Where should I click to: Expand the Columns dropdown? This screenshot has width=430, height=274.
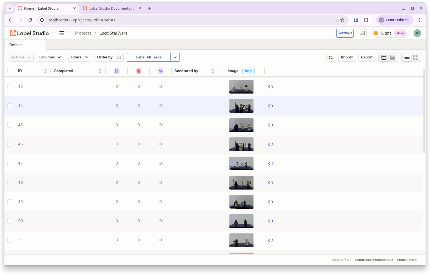click(51, 57)
